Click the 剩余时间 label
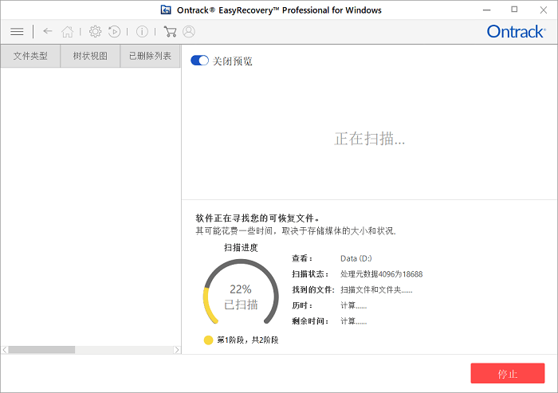Screen dimensions: 558x393 (x=310, y=321)
